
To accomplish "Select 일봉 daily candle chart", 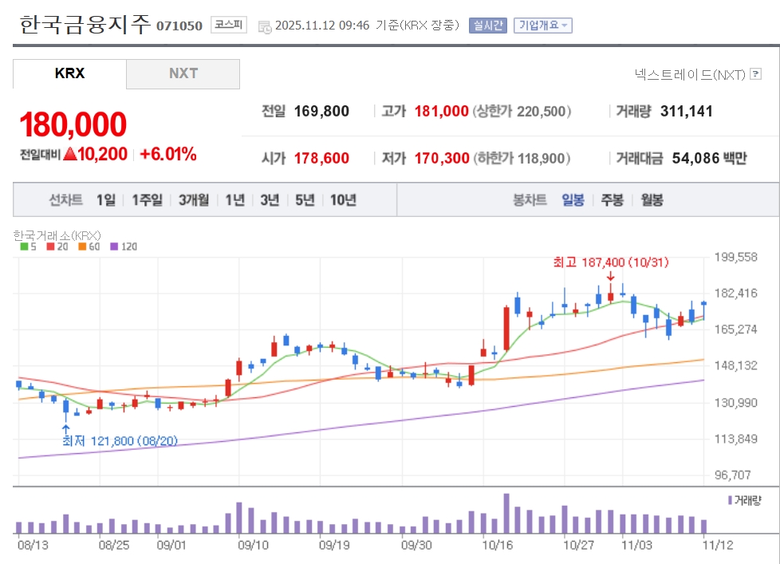I will (573, 200).
